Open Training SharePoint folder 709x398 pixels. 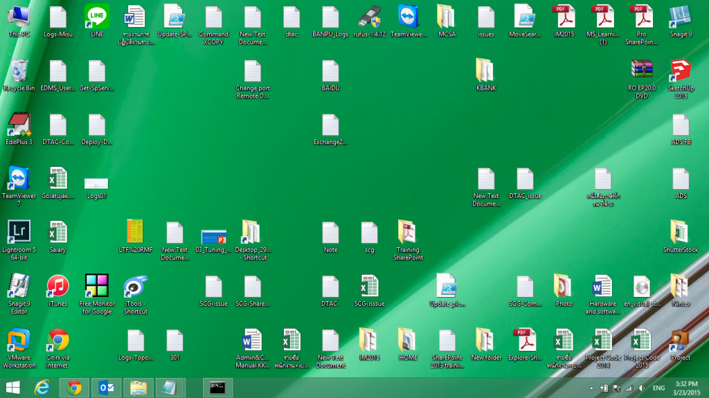tap(408, 240)
